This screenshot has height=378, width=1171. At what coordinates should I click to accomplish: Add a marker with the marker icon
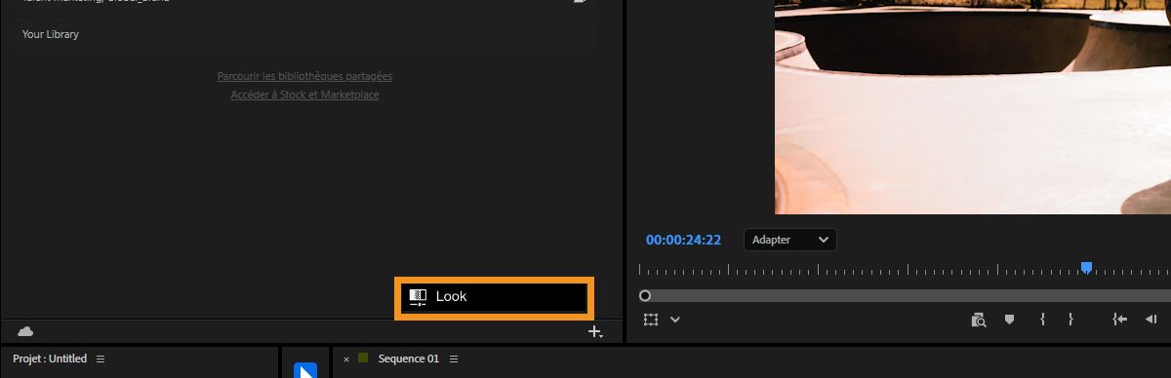[x=1010, y=319]
